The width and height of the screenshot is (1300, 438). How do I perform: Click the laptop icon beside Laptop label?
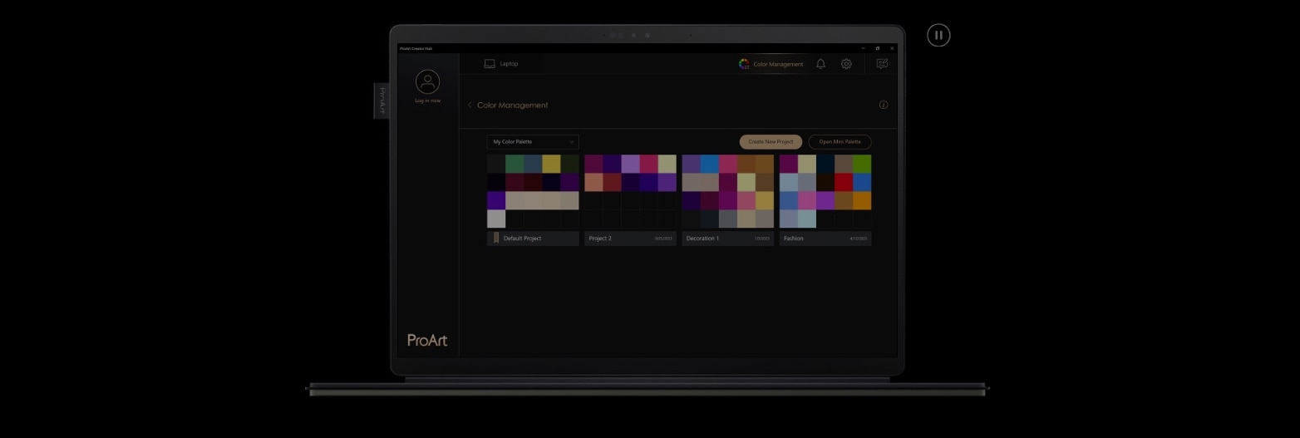pyautogui.click(x=490, y=64)
